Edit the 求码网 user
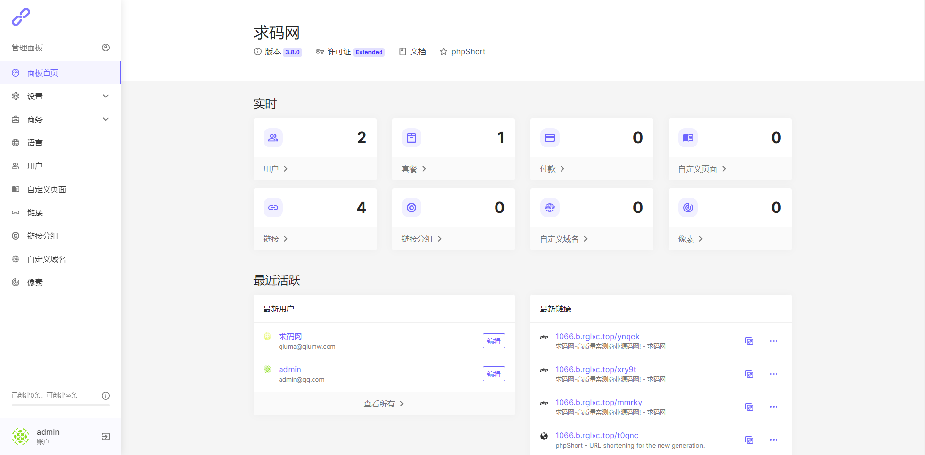This screenshot has width=925, height=455. 494,341
